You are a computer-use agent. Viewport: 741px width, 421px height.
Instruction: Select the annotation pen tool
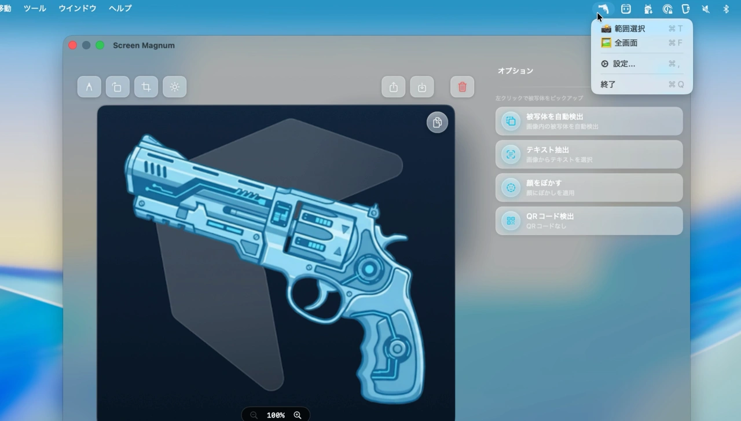click(x=89, y=87)
